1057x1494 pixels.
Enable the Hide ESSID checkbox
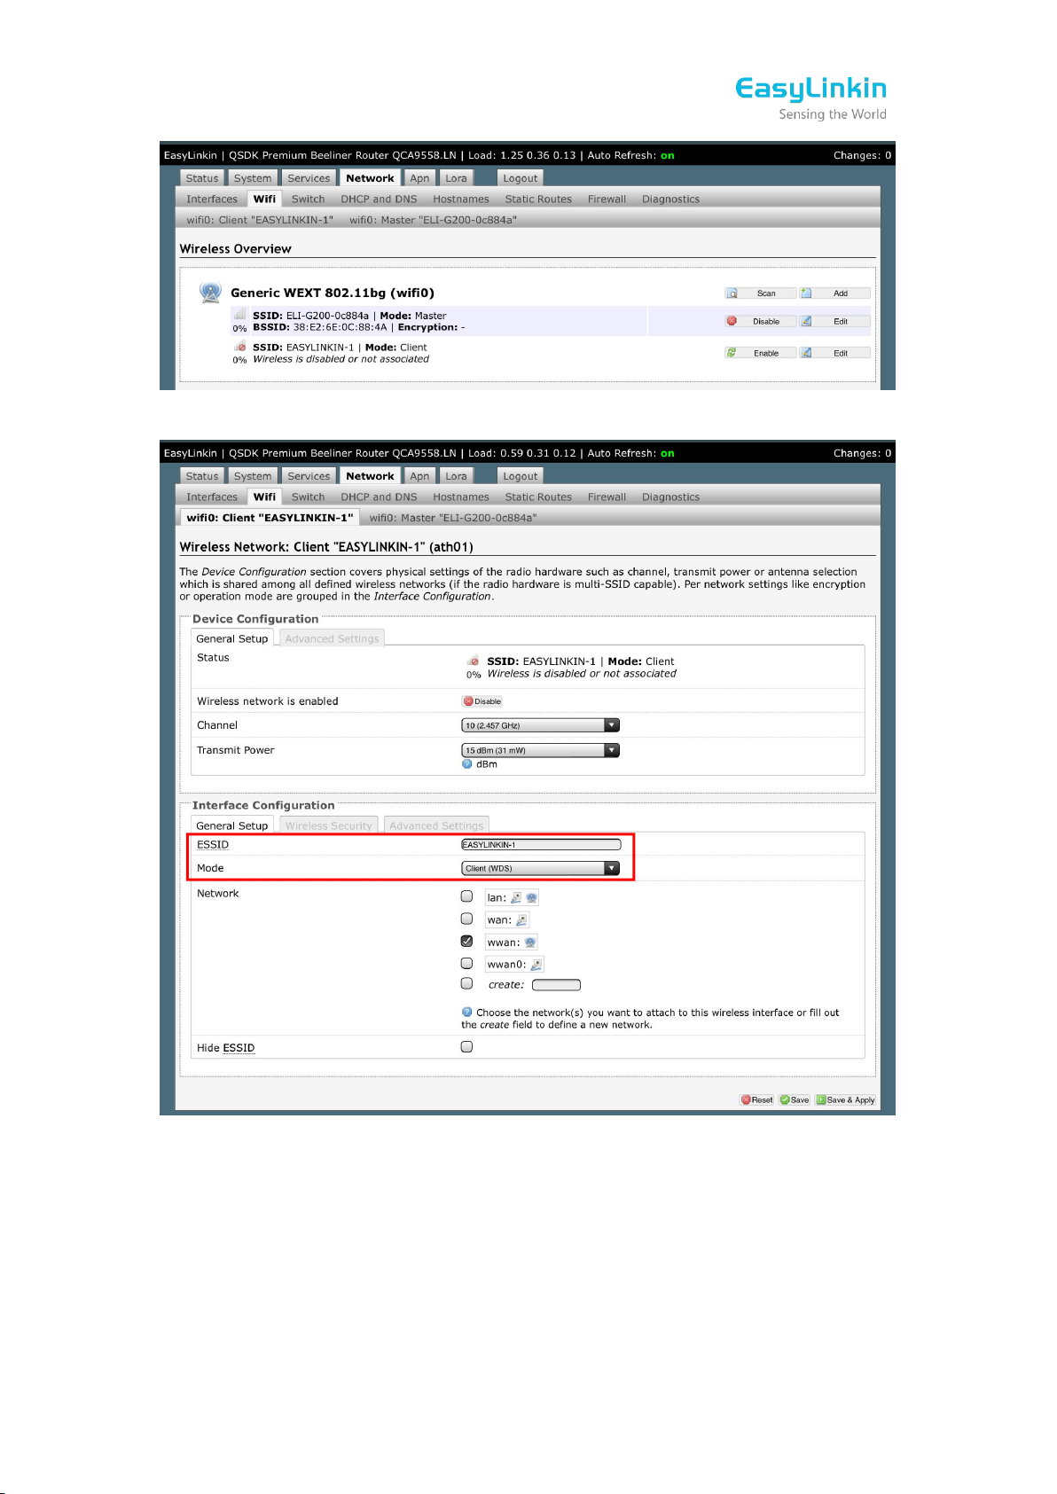click(x=467, y=1047)
